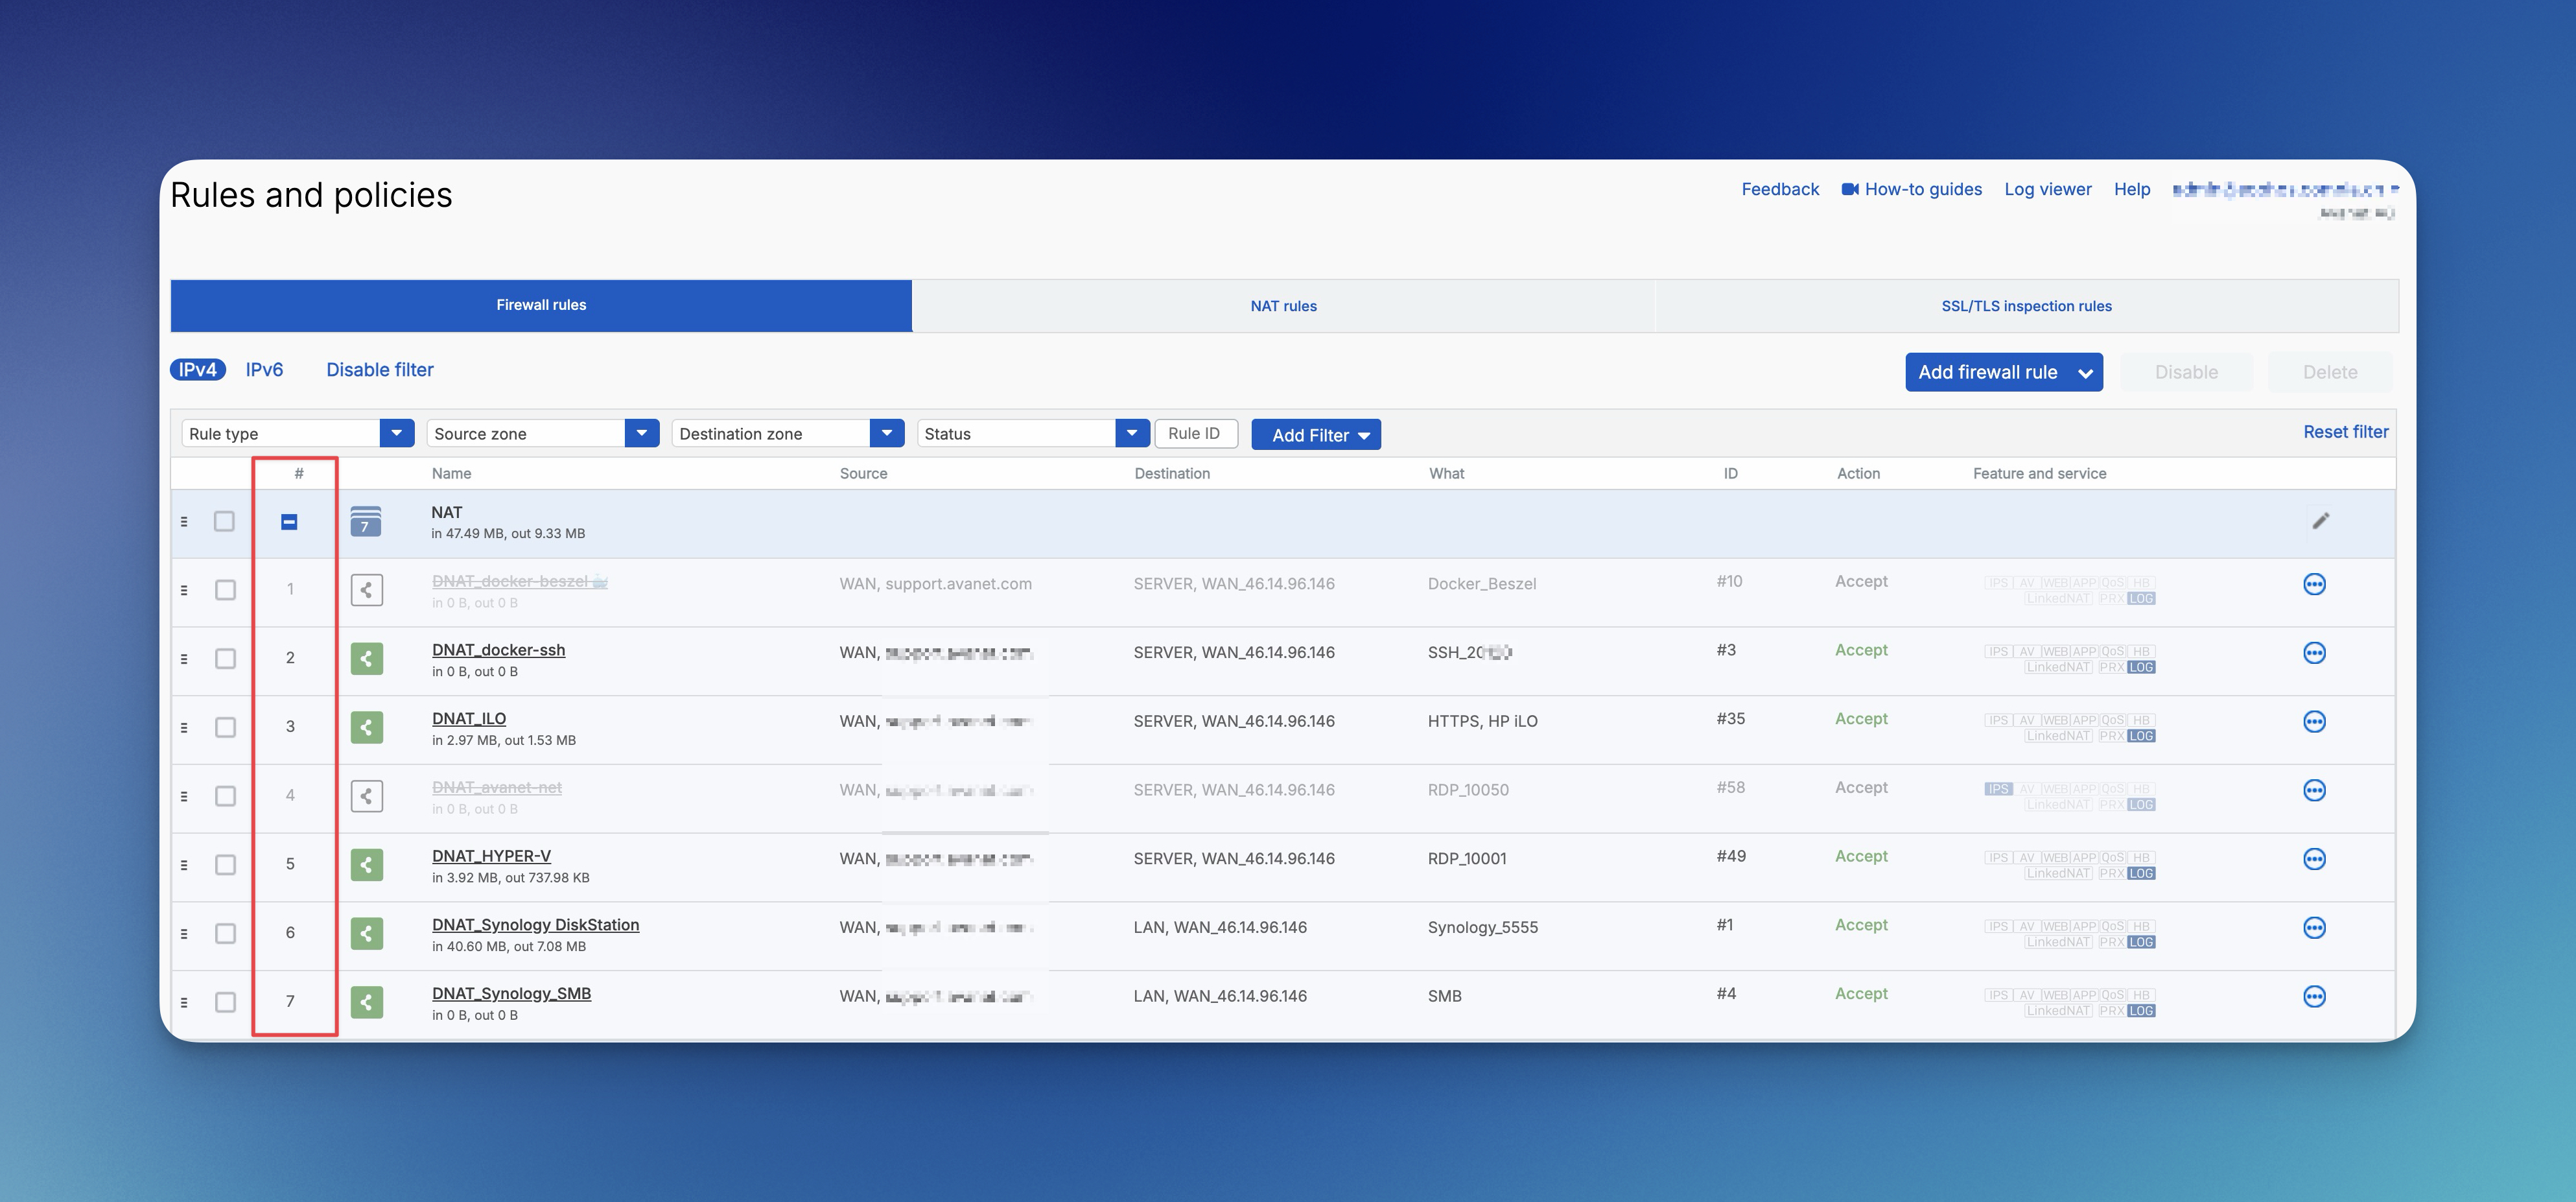Viewport: 2576px width, 1202px height.
Task: Open more options for DNAT_Synology DiskStation rule
Action: coord(2314,927)
